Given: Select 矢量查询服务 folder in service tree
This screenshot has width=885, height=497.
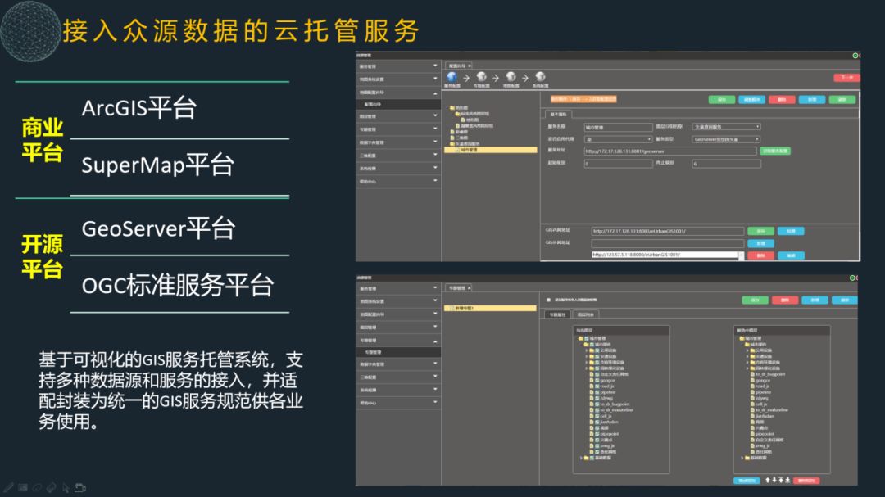Looking at the screenshot, I should 469,144.
